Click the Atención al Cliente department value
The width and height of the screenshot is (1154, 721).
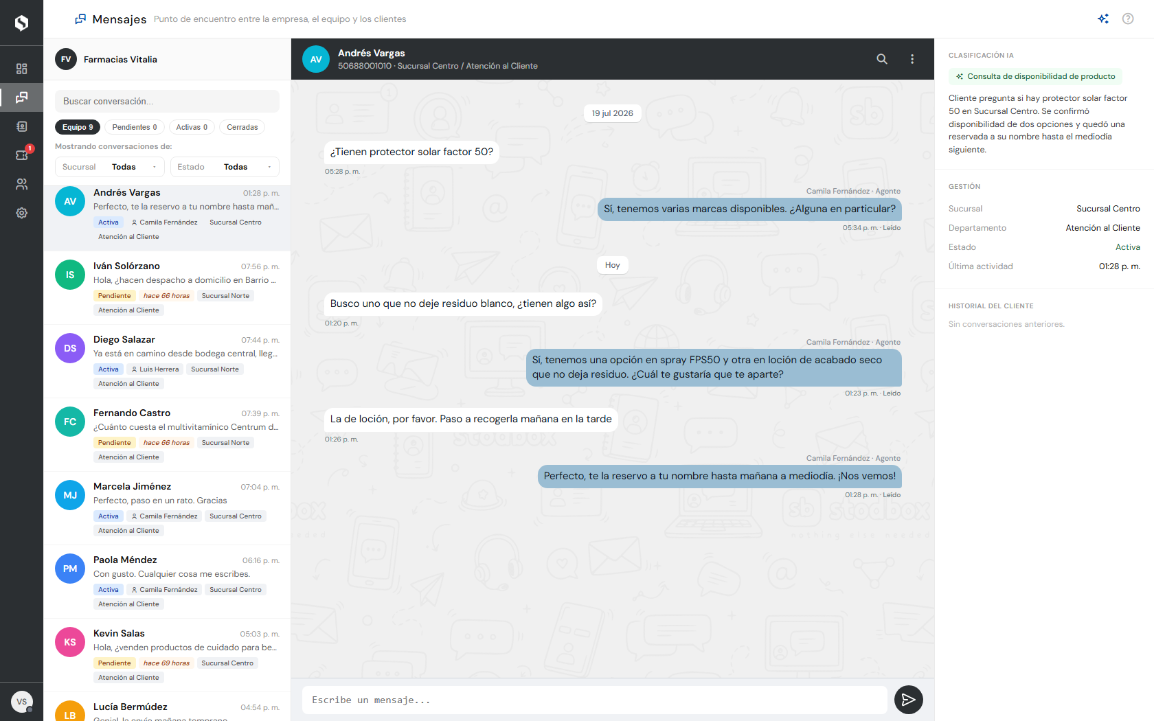pos(1102,228)
